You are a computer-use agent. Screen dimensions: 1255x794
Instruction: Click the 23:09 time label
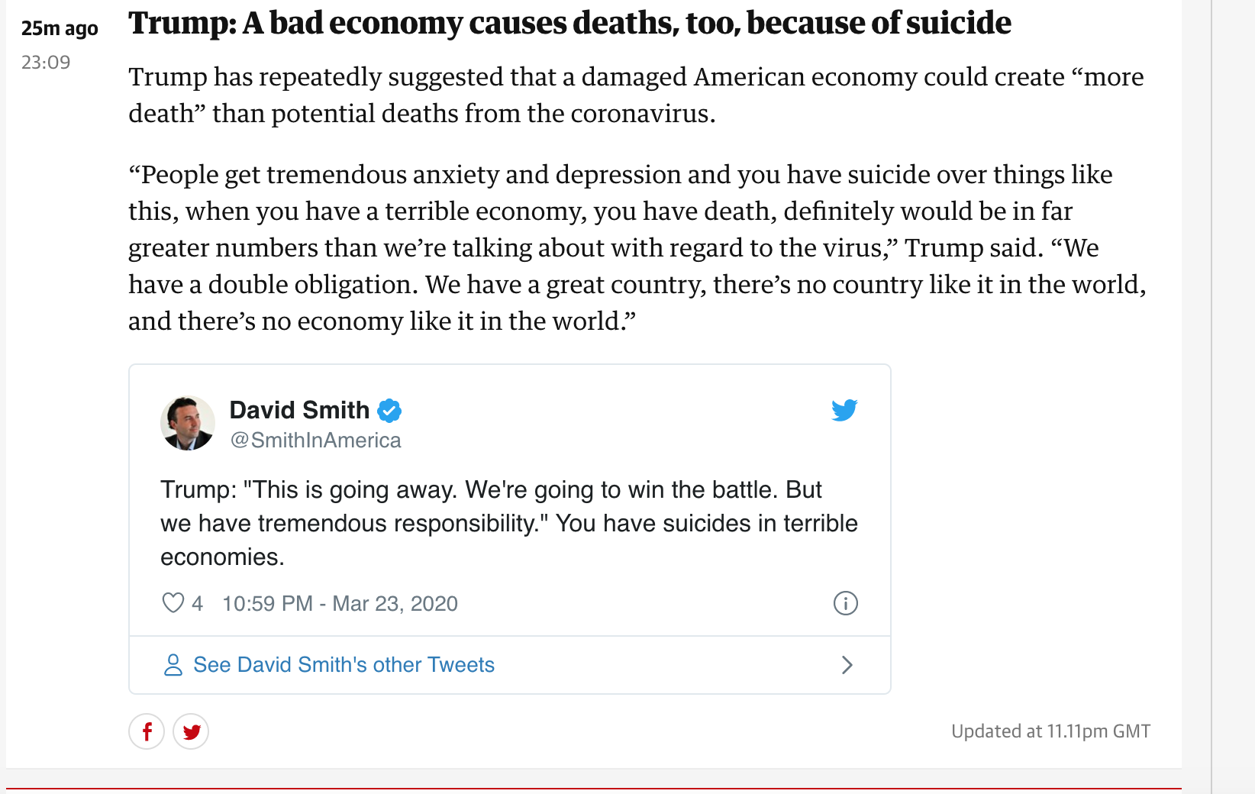46,62
